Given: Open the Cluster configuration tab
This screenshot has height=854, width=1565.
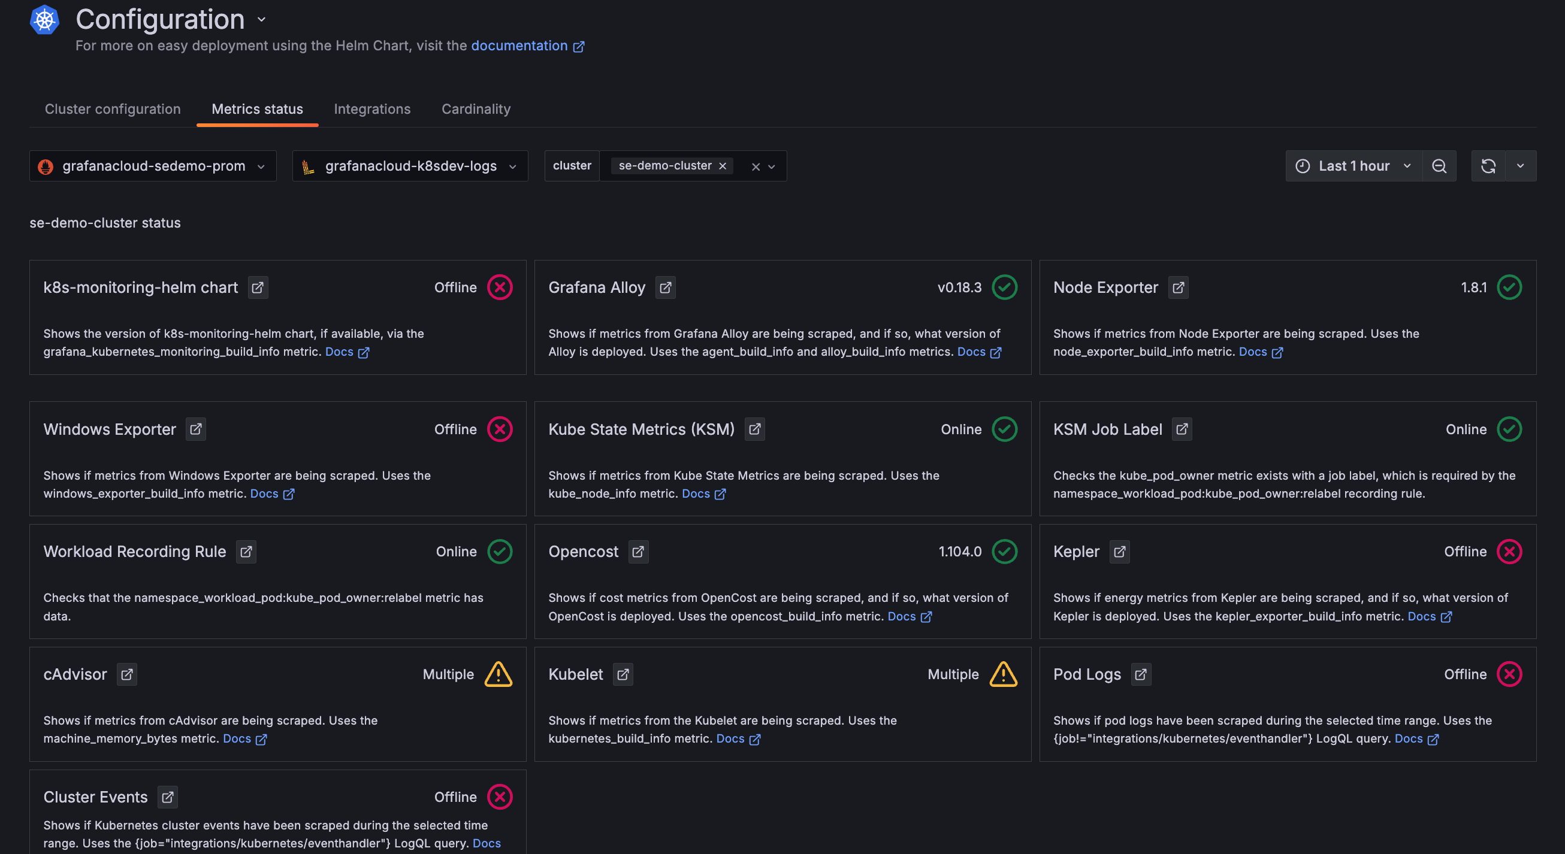Looking at the screenshot, I should pos(113,109).
